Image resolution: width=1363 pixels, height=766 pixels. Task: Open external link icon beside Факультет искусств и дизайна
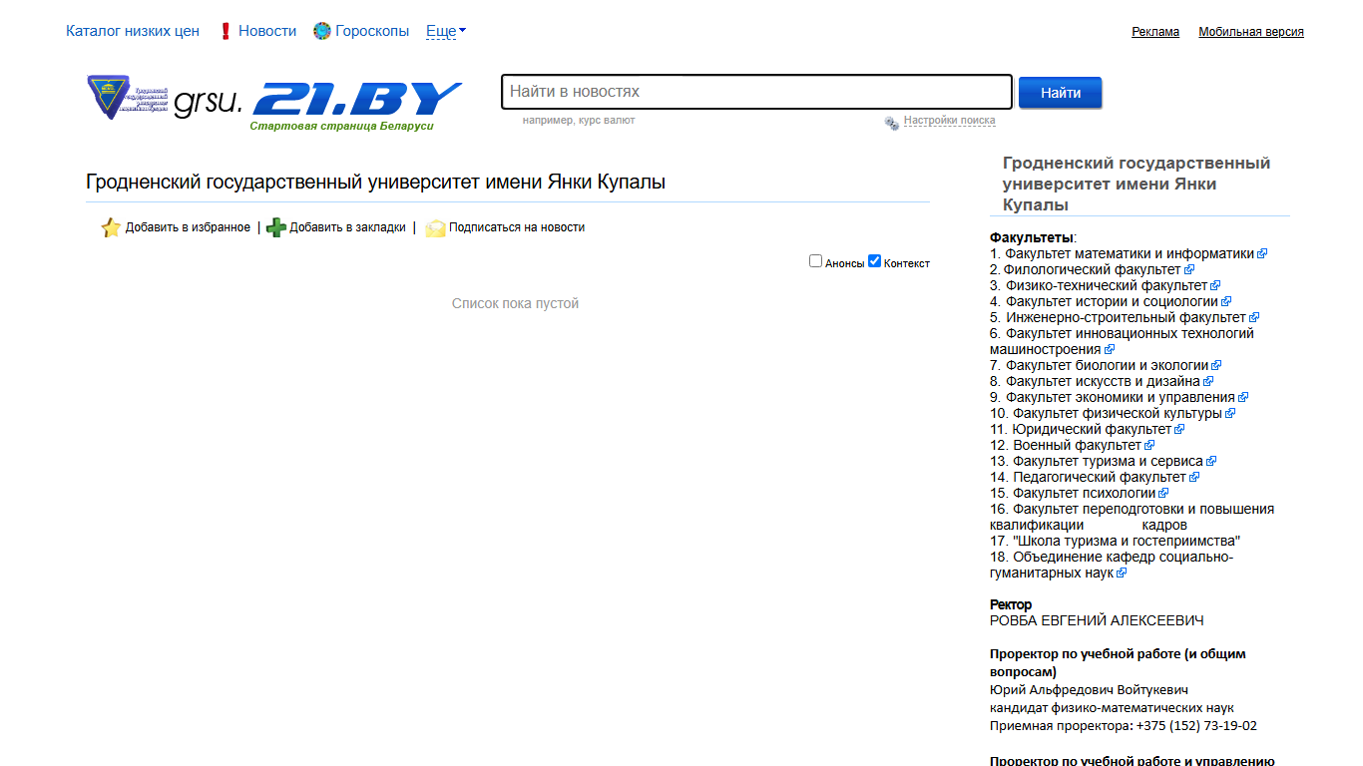coord(1208,382)
